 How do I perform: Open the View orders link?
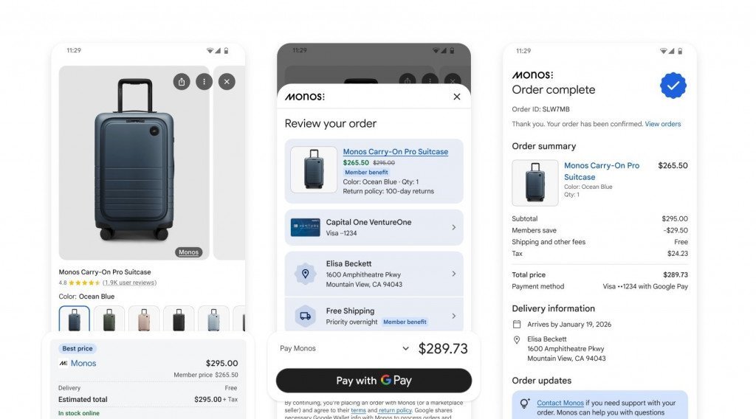(x=663, y=124)
